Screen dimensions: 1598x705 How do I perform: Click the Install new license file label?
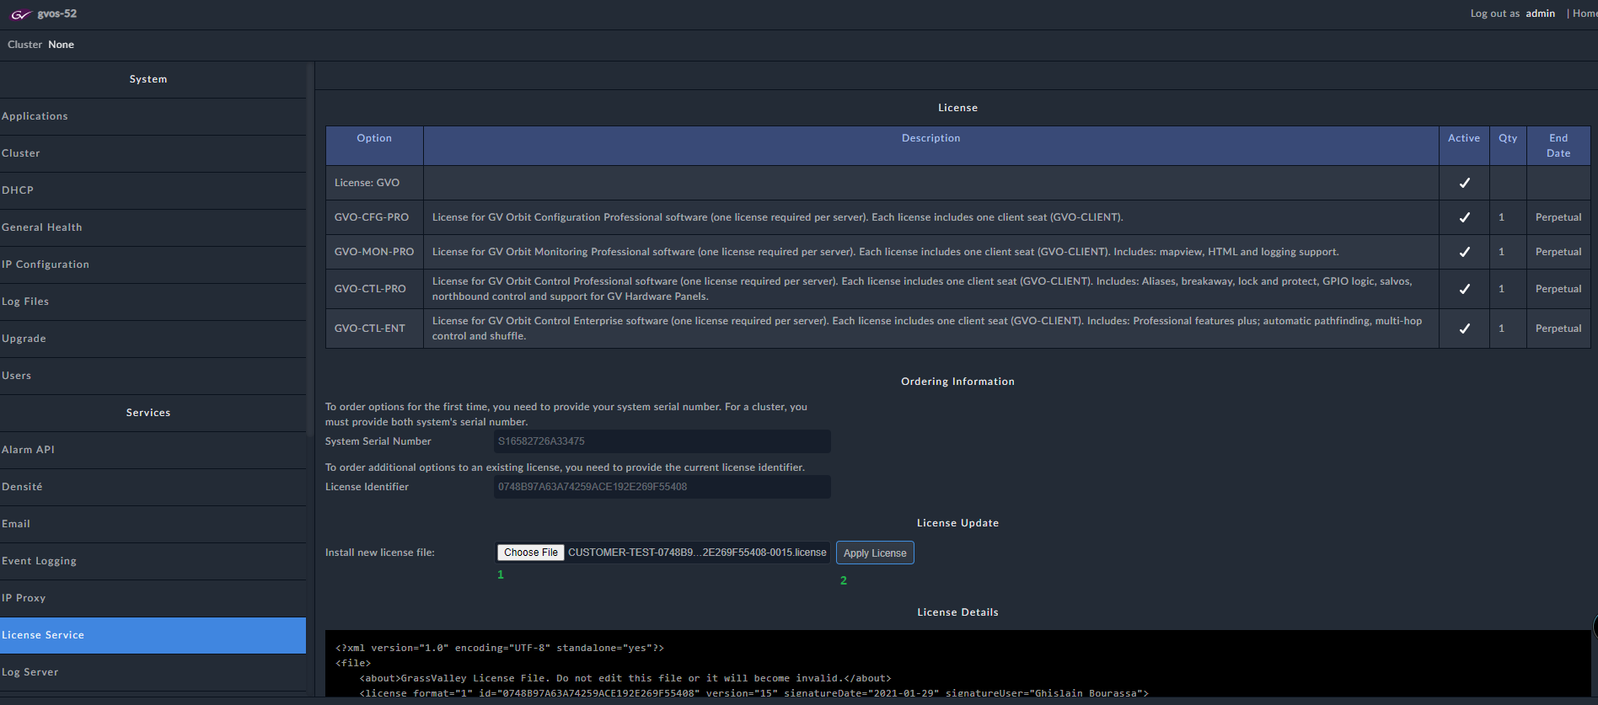pyautogui.click(x=380, y=553)
